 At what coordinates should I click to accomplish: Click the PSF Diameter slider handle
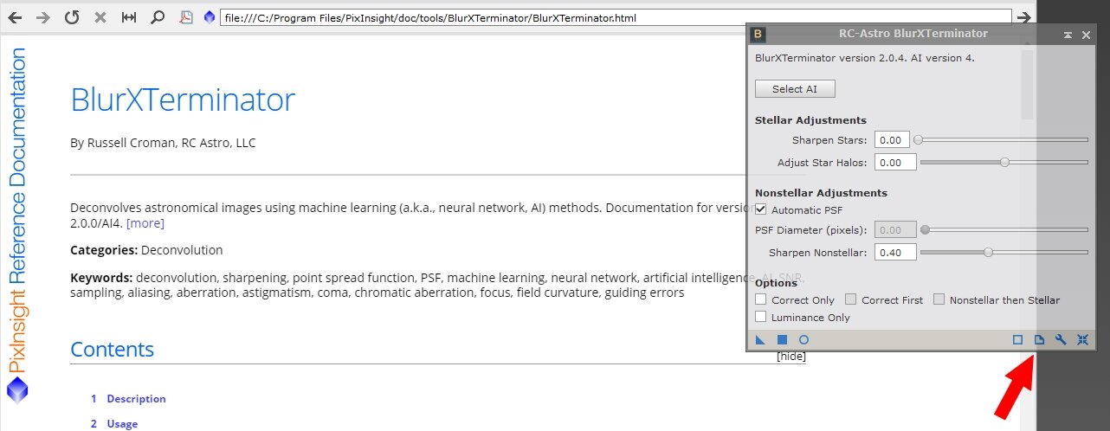[x=925, y=230]
